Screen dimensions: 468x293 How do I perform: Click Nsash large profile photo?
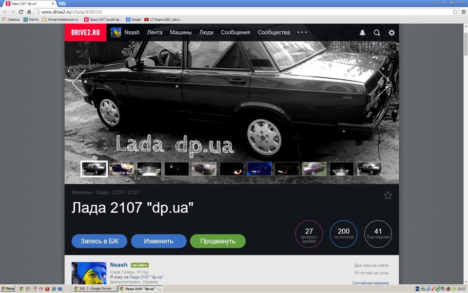point(89,273)
